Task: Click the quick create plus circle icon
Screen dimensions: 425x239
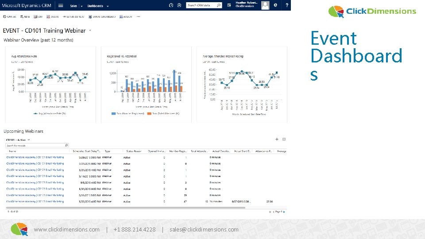Action: [179, 5]
